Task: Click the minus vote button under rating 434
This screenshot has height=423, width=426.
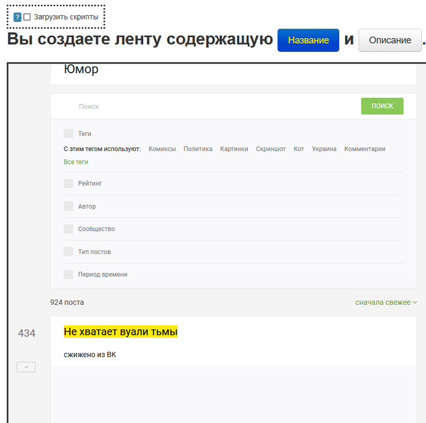Action: [x=26, y=367]
